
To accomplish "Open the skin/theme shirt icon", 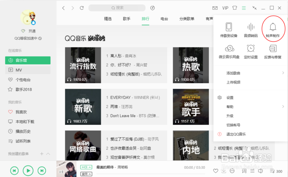I will pyautogui.click(x=234, y=8).
